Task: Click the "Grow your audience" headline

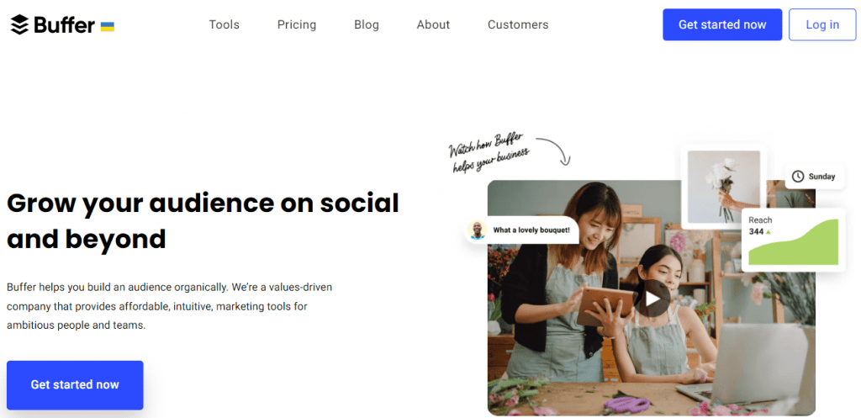Action: pyautogui.click(x=203, y=220)
